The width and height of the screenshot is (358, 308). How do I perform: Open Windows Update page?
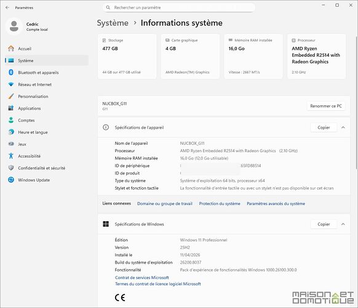click(47, 180)
